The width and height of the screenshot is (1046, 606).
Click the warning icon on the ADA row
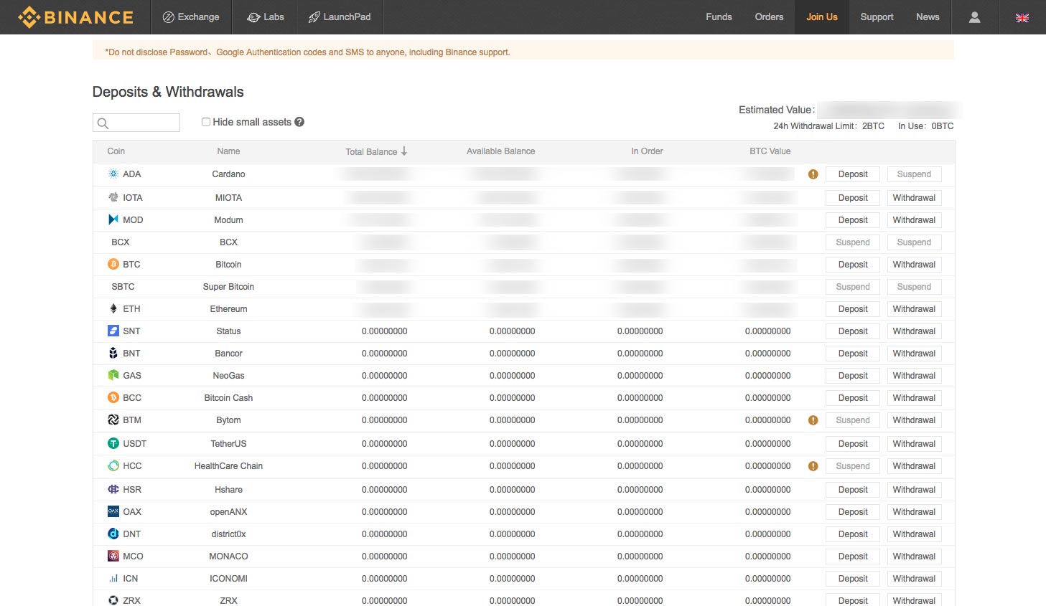click(x=813, y=174)
